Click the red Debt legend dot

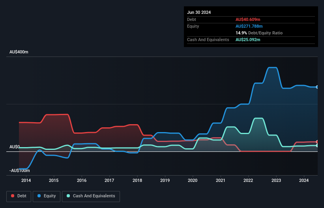pos(13,196)
